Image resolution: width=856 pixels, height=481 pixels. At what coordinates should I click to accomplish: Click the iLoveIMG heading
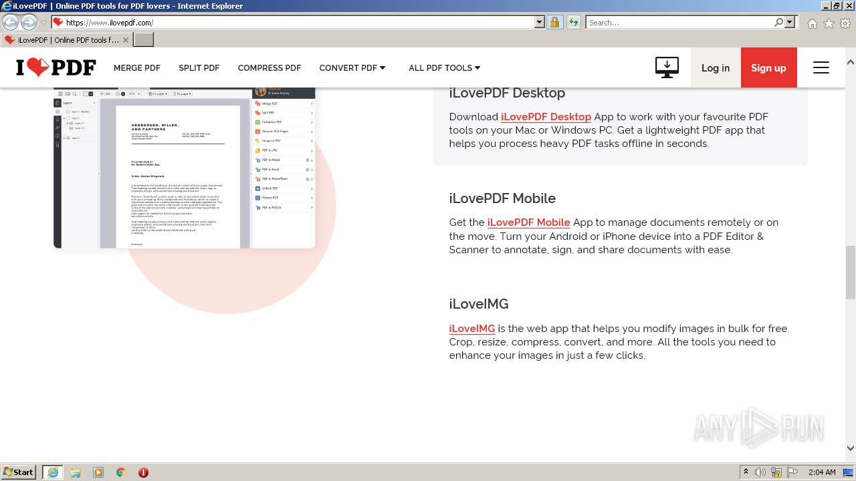click(479, 304)
